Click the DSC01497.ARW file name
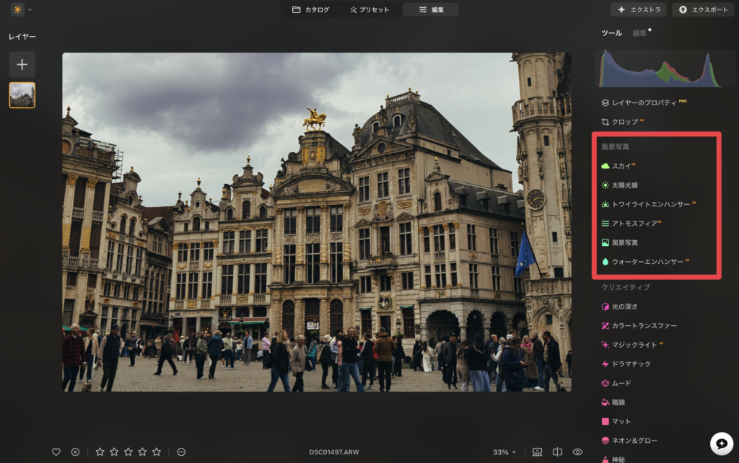This screenshot has width=739, height=463. 333,451
